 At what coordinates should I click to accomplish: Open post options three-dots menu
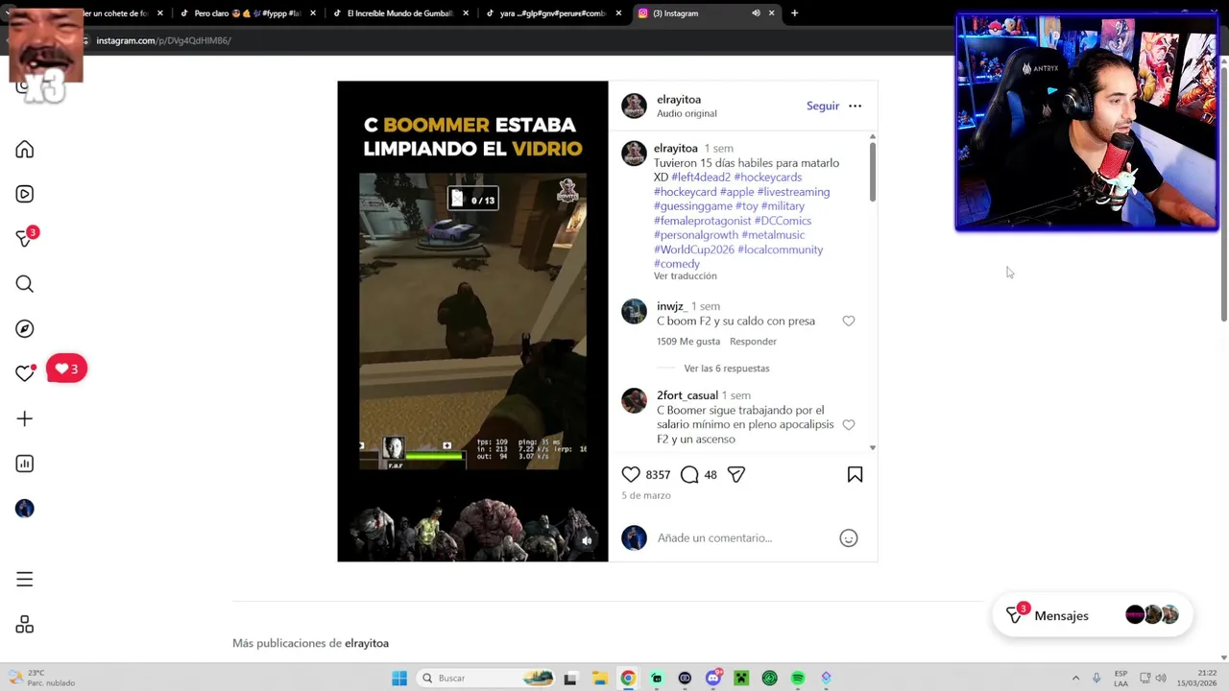point(855,106)
